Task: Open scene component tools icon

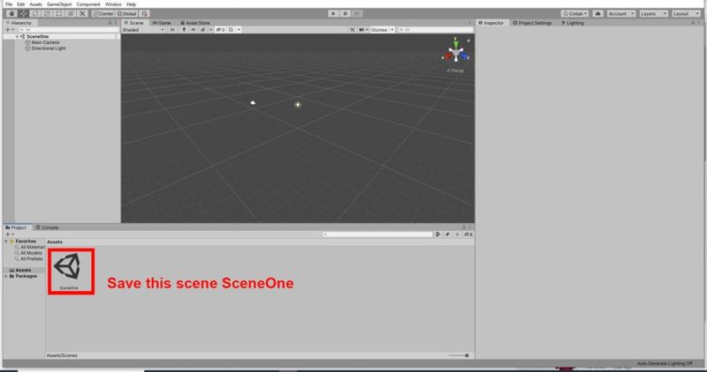Action: coord(352,30)
